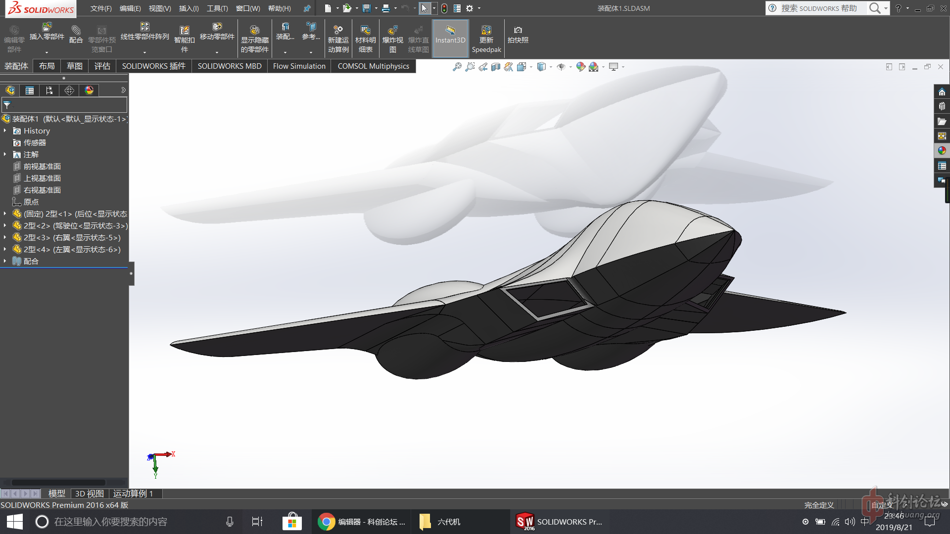This screenshot has width=950, height=534.
Task: Open the Bill of Materials (材料明细表) tool
Action: [x=365, y=39]
